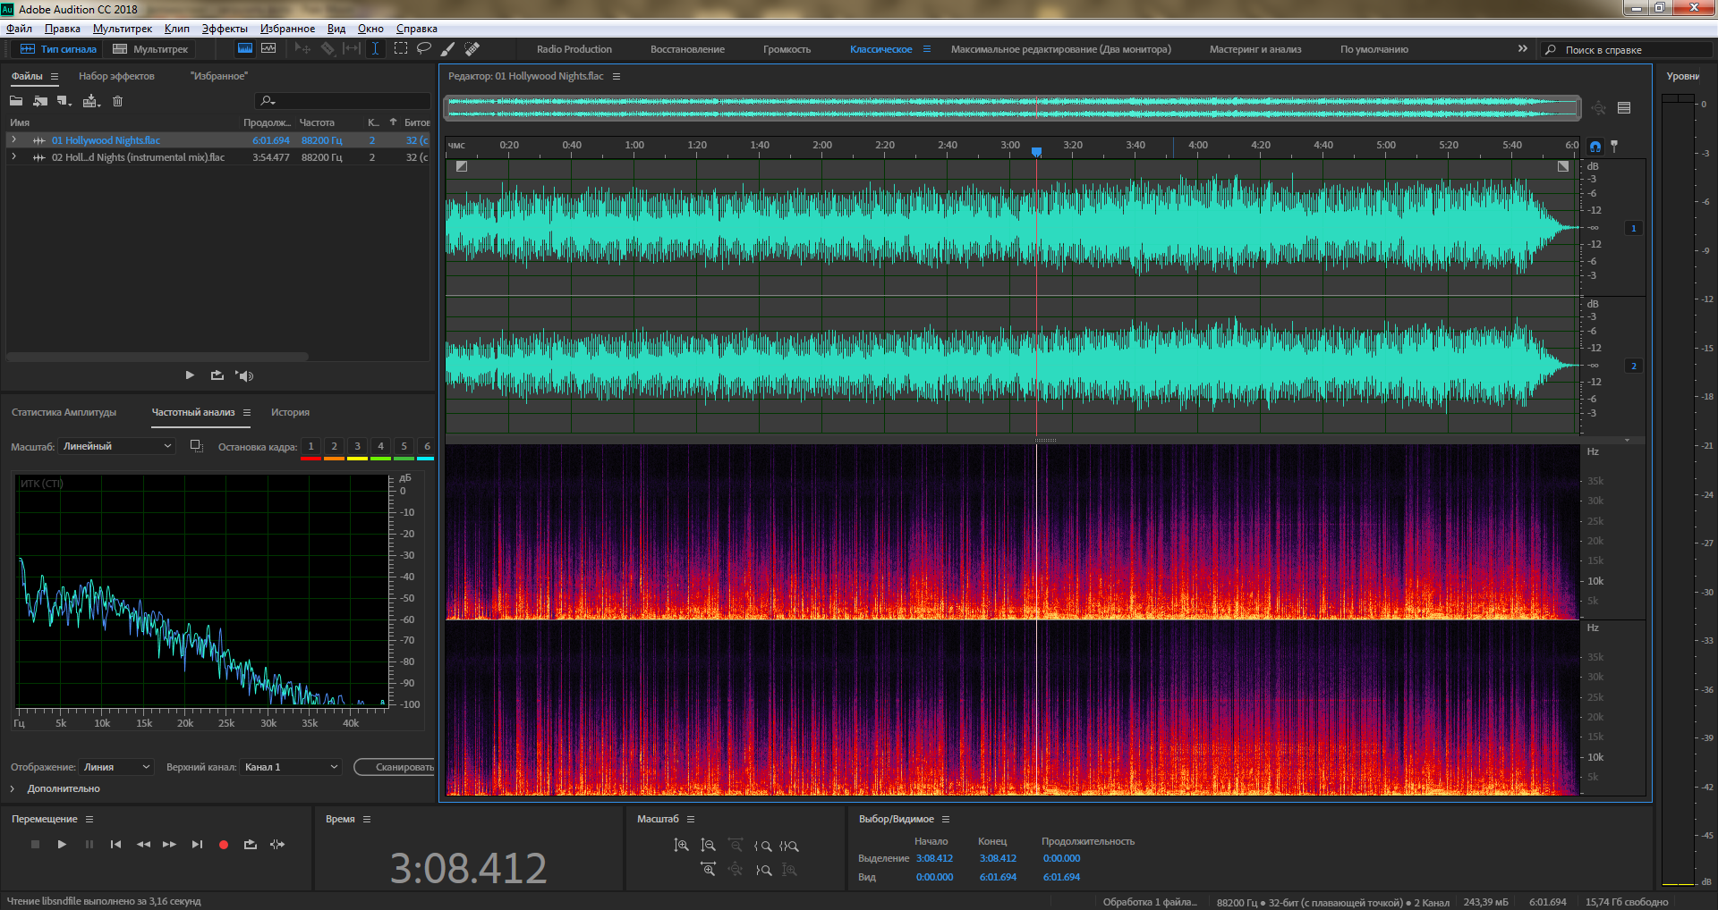This screenshot has height=910, width=1718.
Task: Click the Insert into Multitrack icon
Action: 91,101
